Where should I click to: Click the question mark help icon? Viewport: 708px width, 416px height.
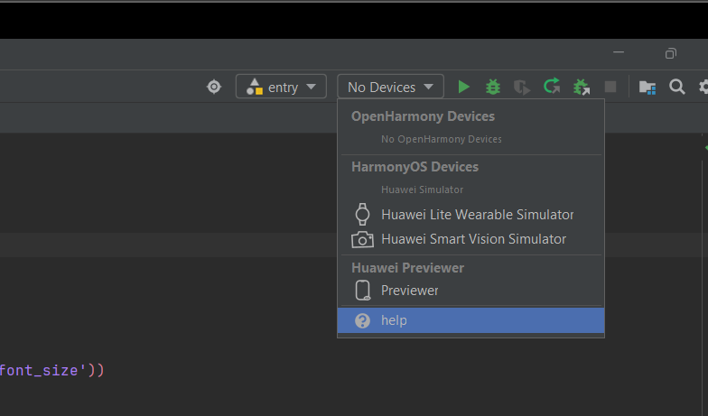tap(363, 321)
